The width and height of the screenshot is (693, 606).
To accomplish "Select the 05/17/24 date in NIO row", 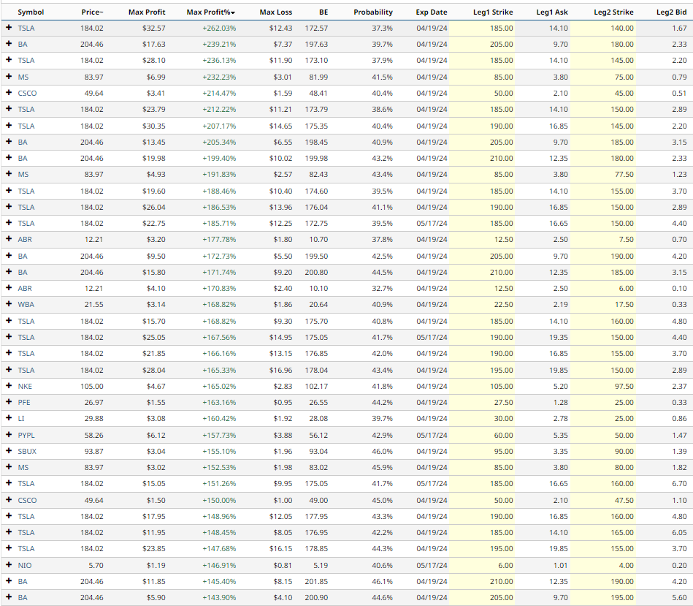I will 432,565.
